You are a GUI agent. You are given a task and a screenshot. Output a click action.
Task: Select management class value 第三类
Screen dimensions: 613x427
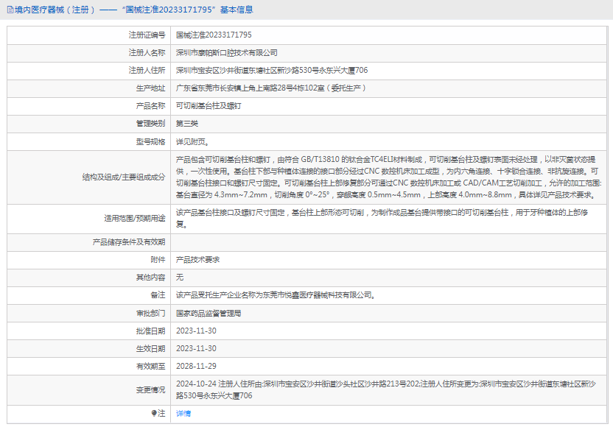[x=187, y=124]
